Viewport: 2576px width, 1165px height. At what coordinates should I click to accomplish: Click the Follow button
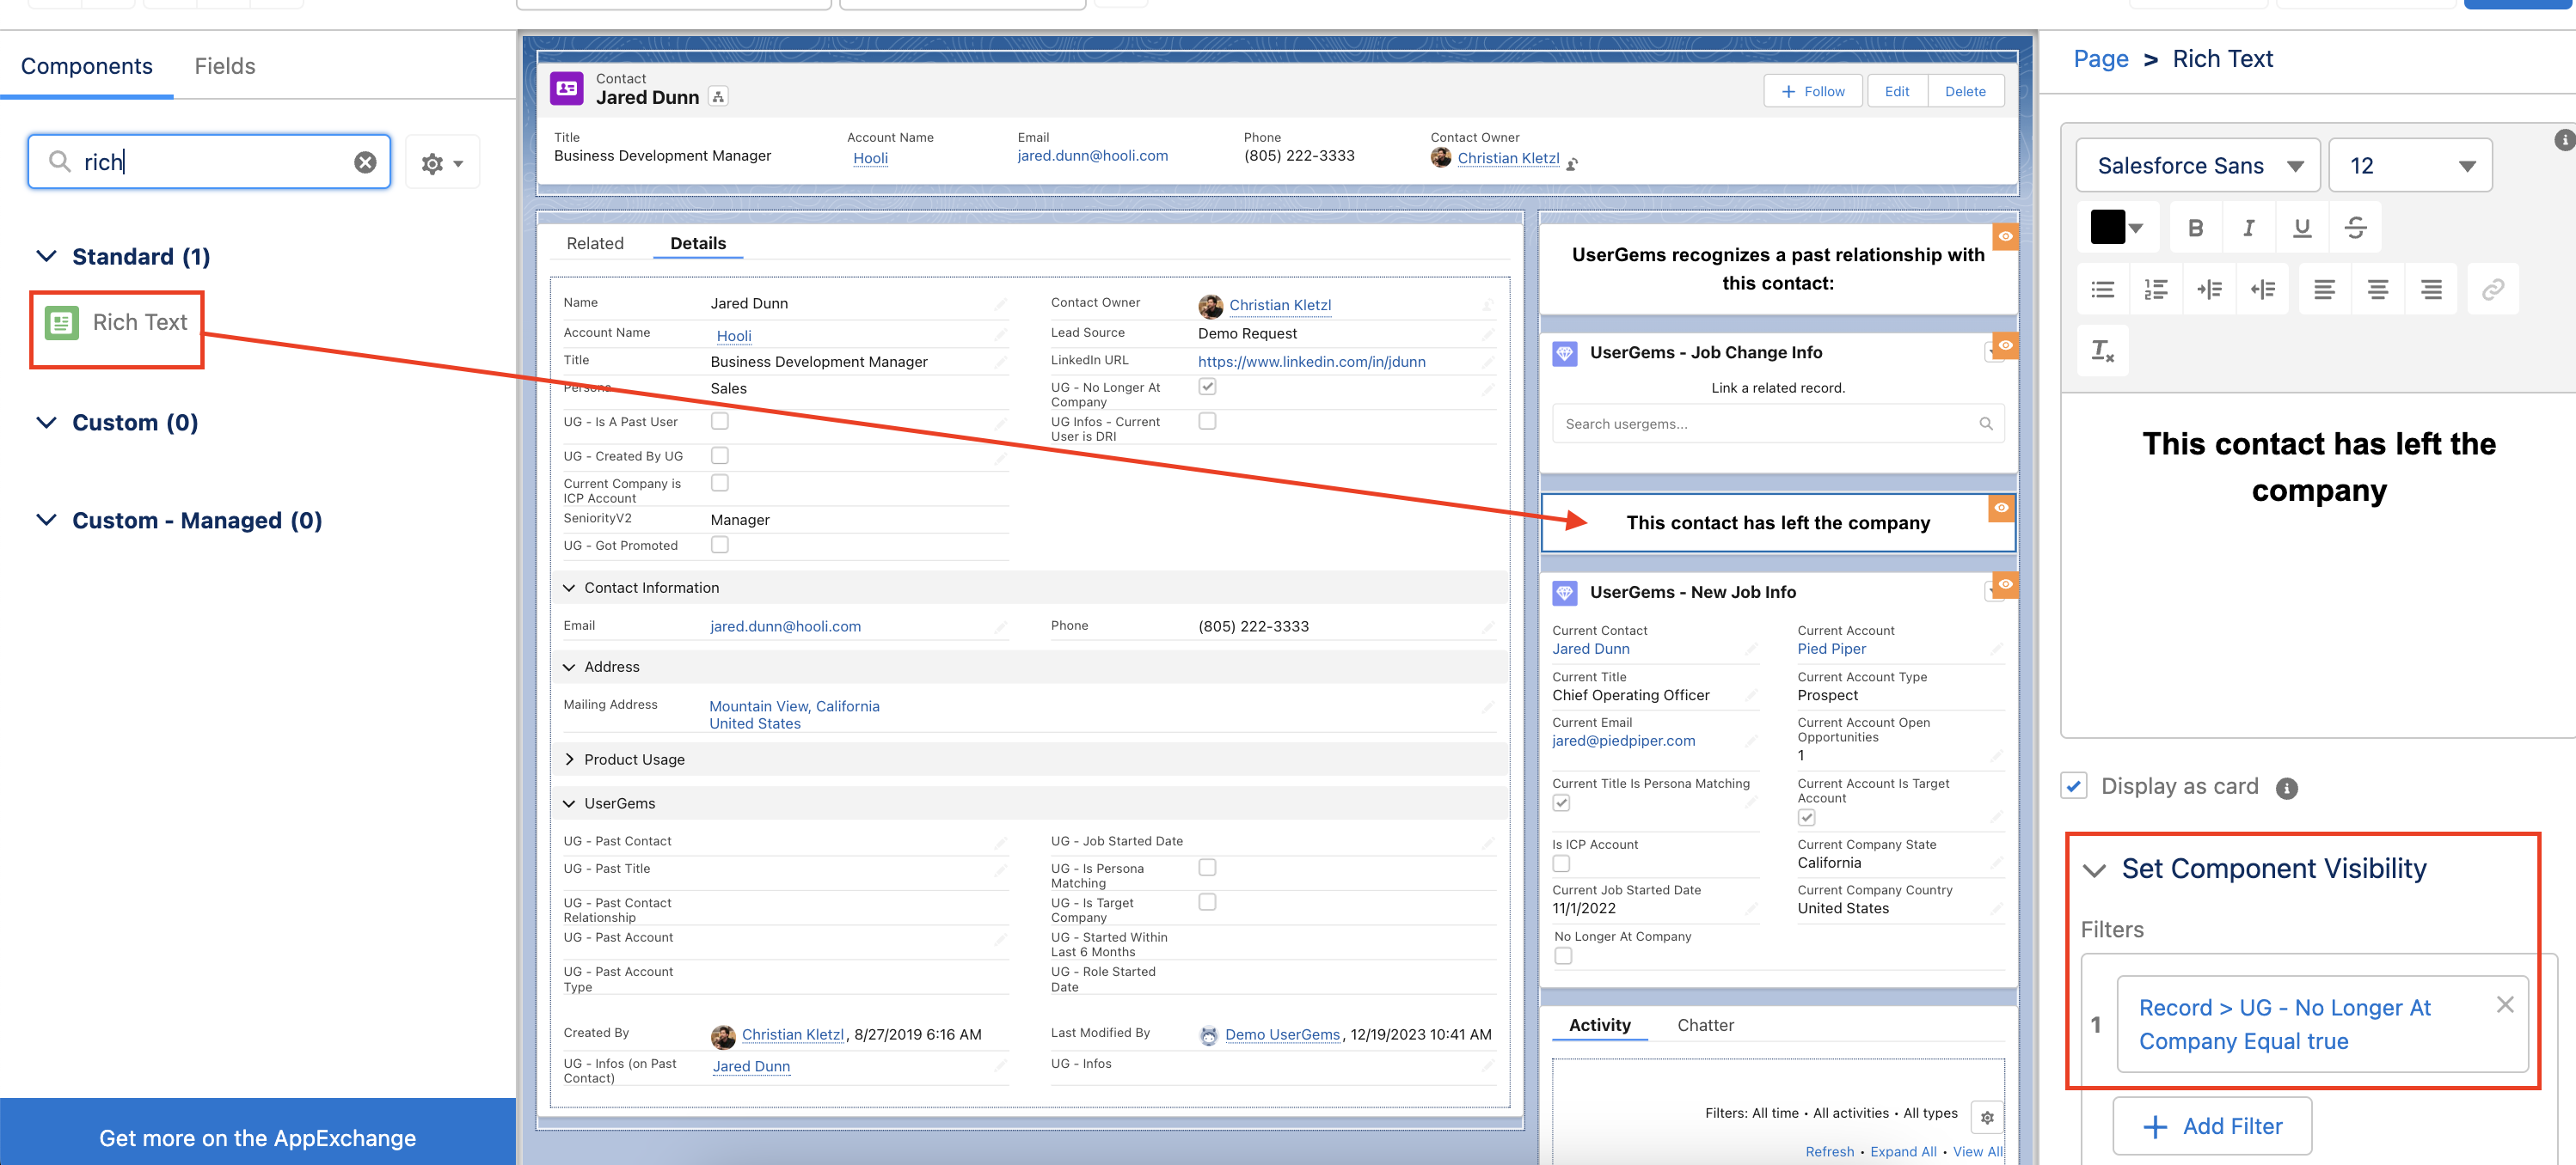tap(1813, 91)
